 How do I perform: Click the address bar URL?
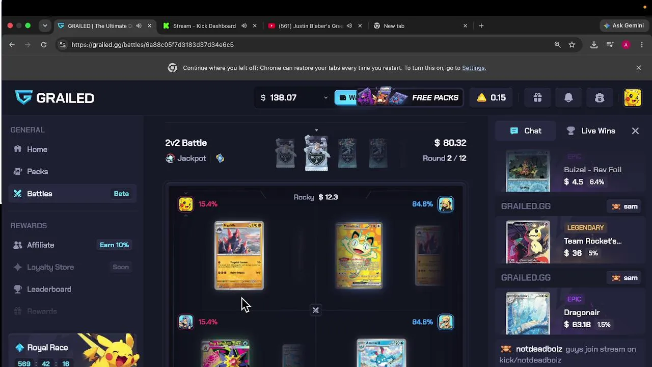(152, 45)
